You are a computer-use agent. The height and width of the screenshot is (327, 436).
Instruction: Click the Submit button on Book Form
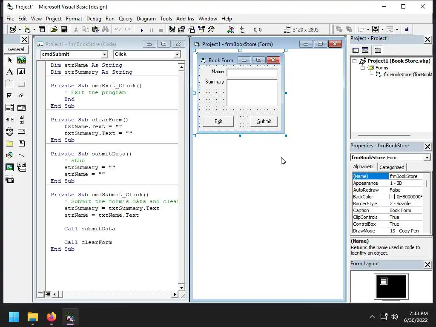pyautogui.click(x=264, y=121)
